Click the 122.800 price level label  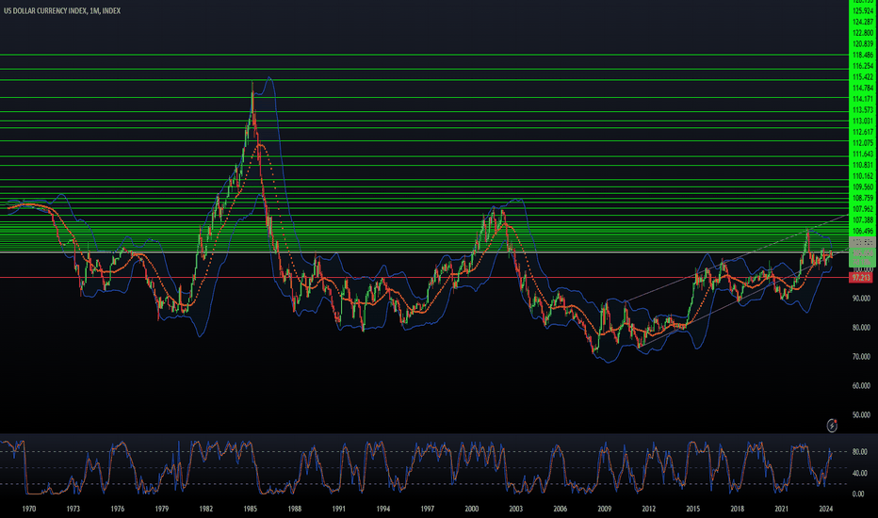[x=863, y=33]
